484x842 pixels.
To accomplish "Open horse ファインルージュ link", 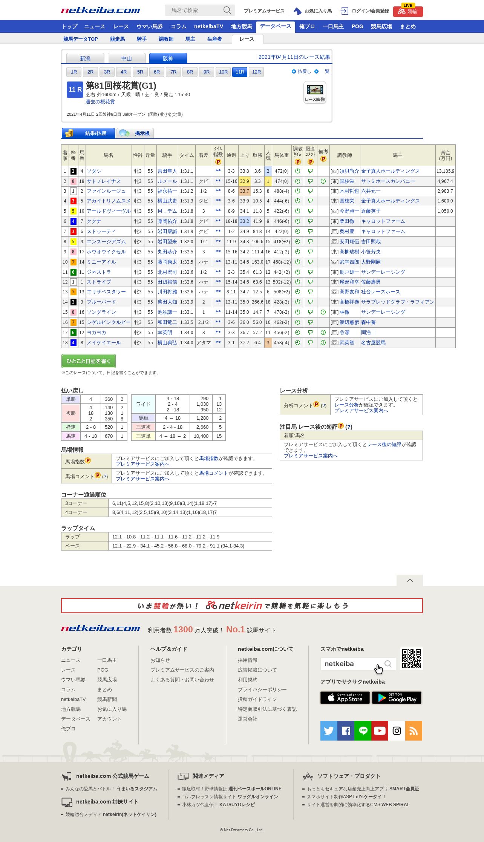I will [106, 191].
